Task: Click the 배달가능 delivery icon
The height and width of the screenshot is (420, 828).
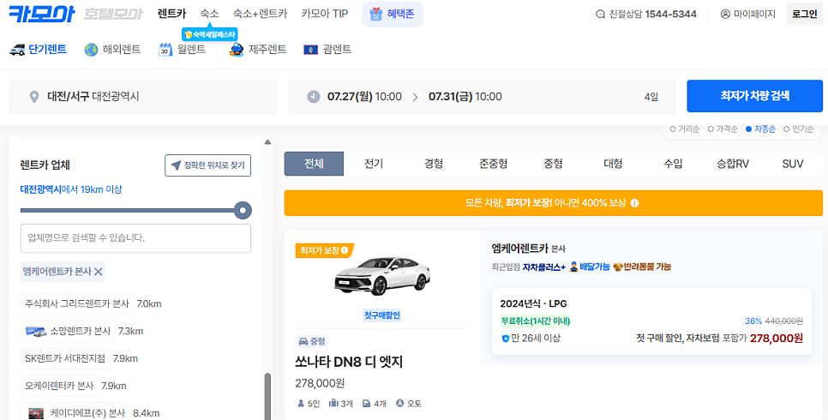Action: [573, 267]
